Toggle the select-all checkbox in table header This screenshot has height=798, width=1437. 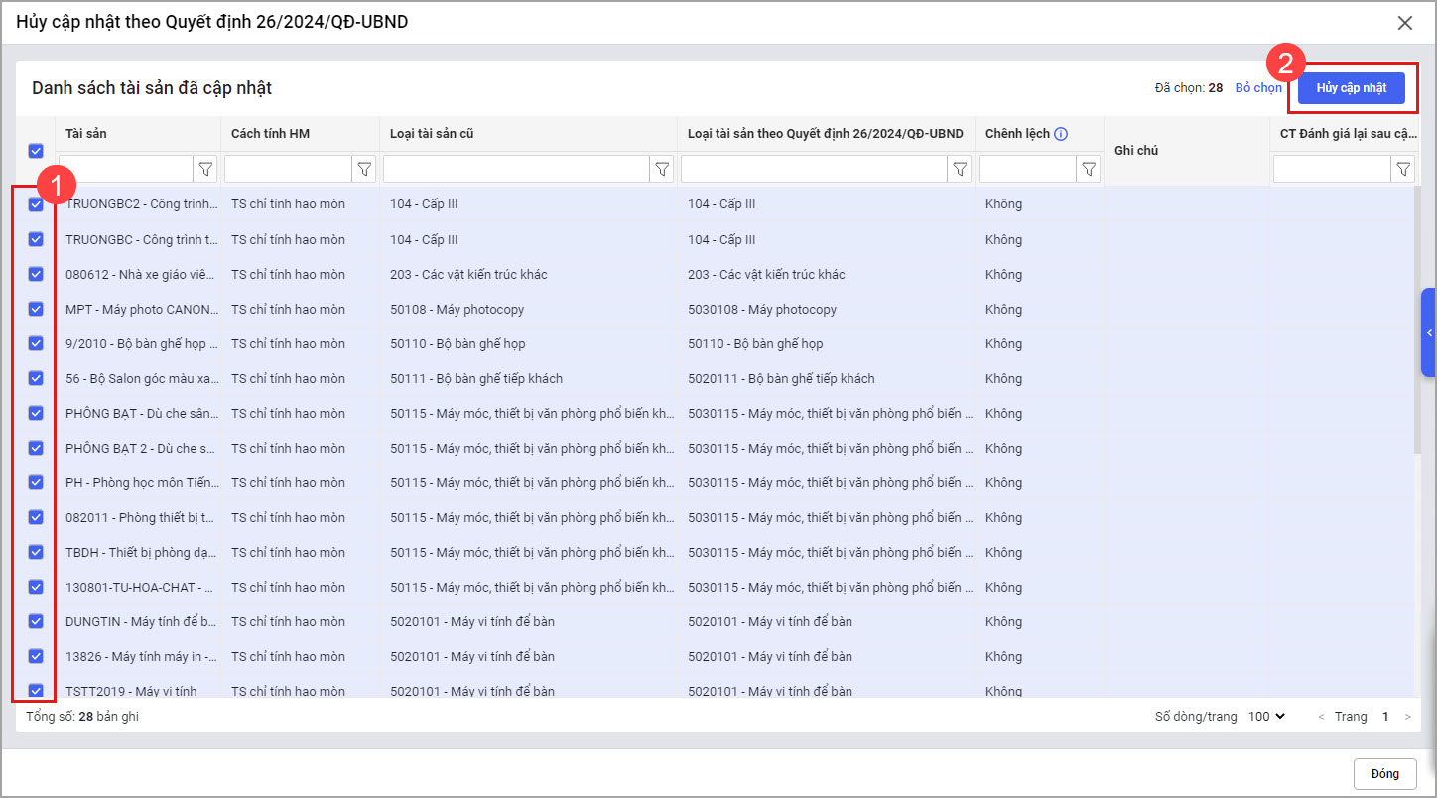pos(36,151)
